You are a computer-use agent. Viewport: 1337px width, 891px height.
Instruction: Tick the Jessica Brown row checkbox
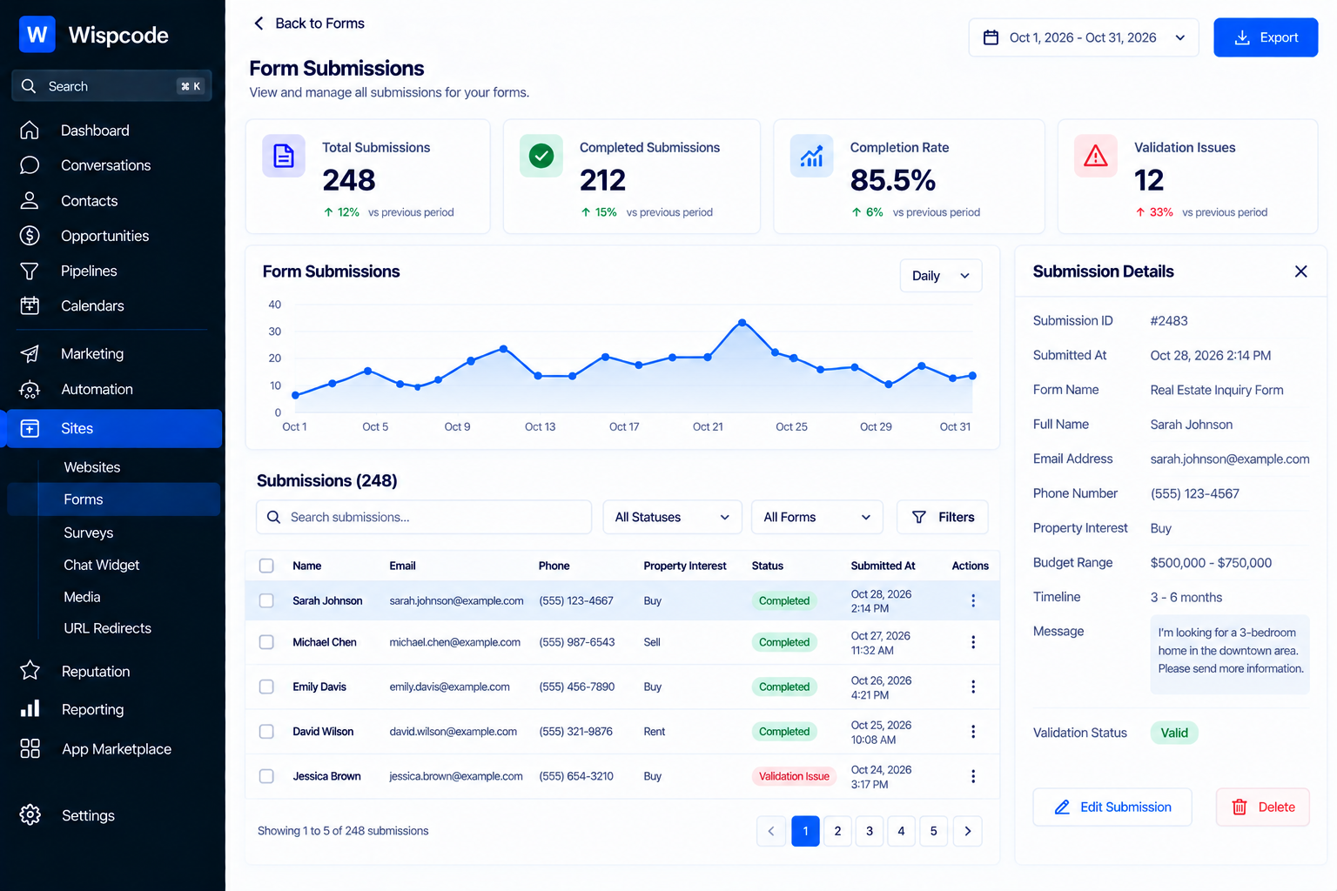pos(266,776)
